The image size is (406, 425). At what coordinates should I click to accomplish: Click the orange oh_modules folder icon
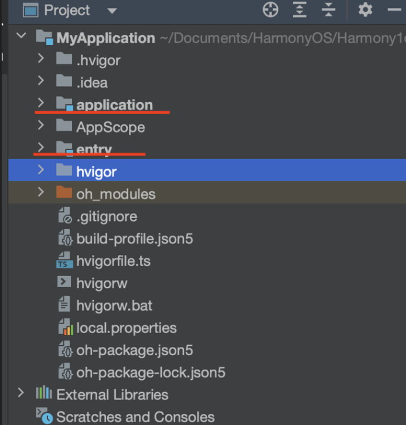pyautogui.click(x=64, y=192)
